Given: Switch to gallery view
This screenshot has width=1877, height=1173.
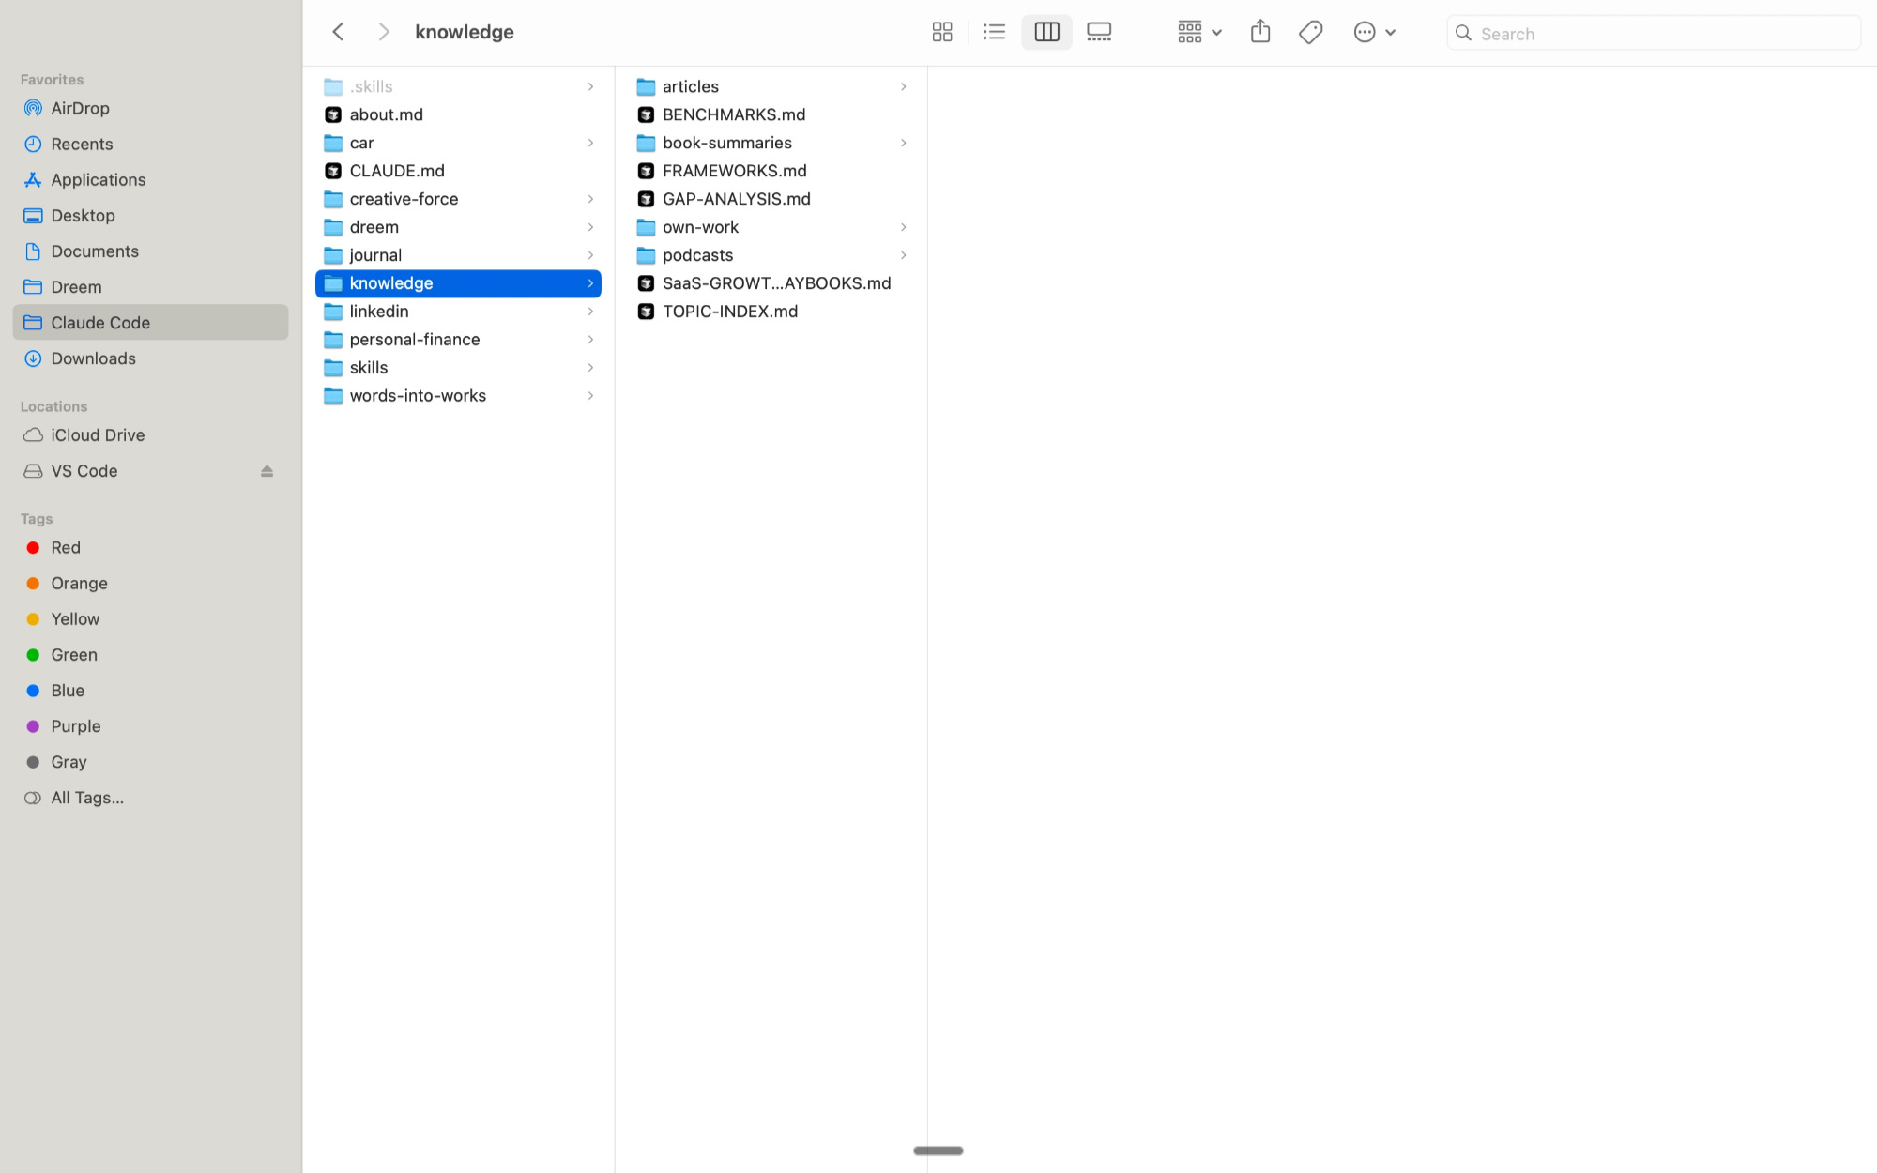Looking at the screenshot, I should (1099, 33).
